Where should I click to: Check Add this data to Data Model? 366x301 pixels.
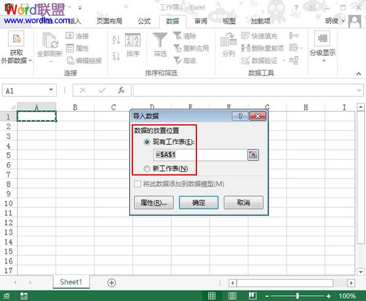pos(137,184)
